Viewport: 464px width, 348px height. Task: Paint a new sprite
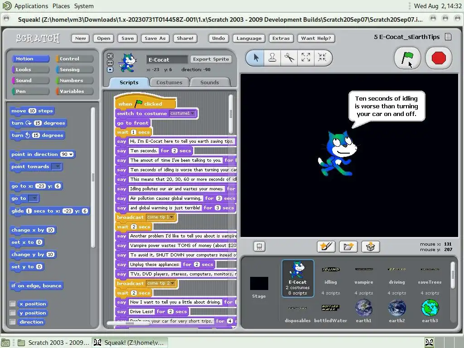tap(326, 246)
